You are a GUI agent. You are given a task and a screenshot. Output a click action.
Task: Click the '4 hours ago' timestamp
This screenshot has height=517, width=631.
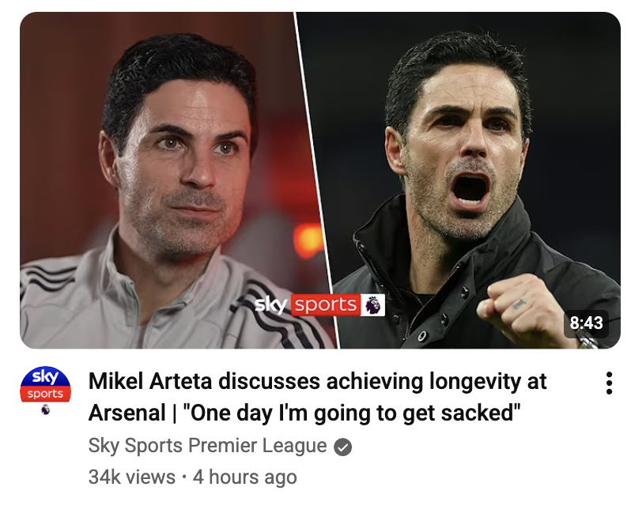pos(244,477)
